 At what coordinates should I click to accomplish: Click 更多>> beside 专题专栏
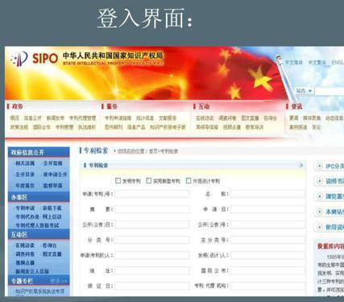tap(58, 281)
